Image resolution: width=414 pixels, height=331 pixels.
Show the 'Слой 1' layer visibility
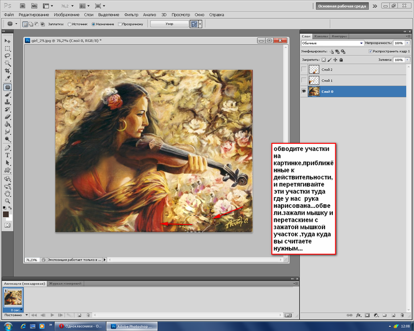304,81
